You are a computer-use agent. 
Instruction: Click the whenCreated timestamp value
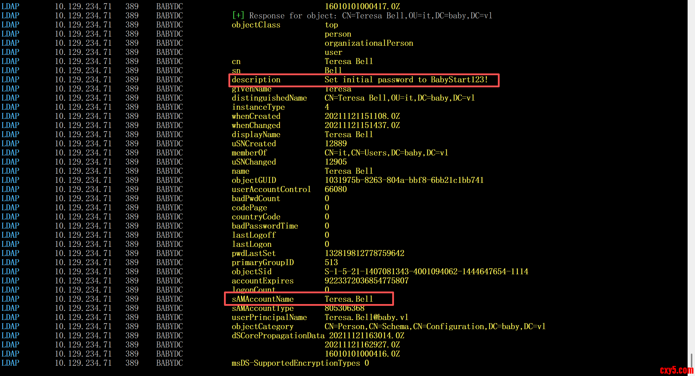pyautogui.click(x=362, y=116)
